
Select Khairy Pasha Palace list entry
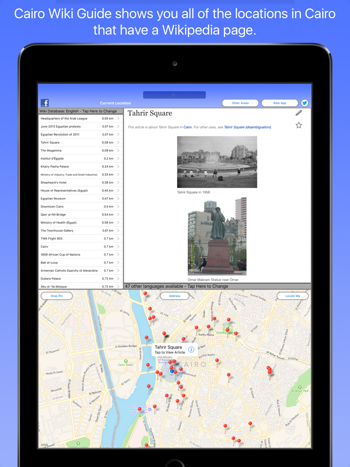click(80, 167)
